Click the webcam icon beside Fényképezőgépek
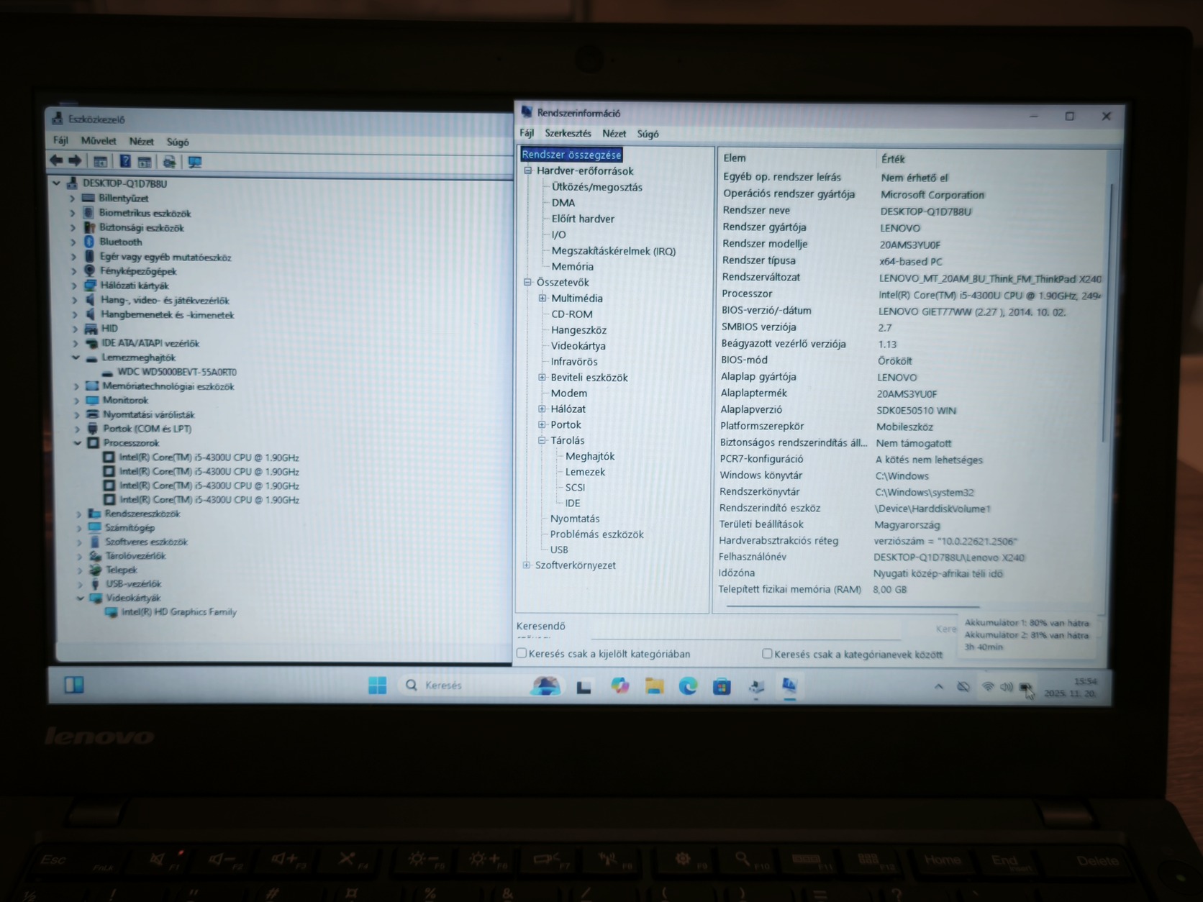1203x902 pixels. pyautogui.click(x=89, y=270)
